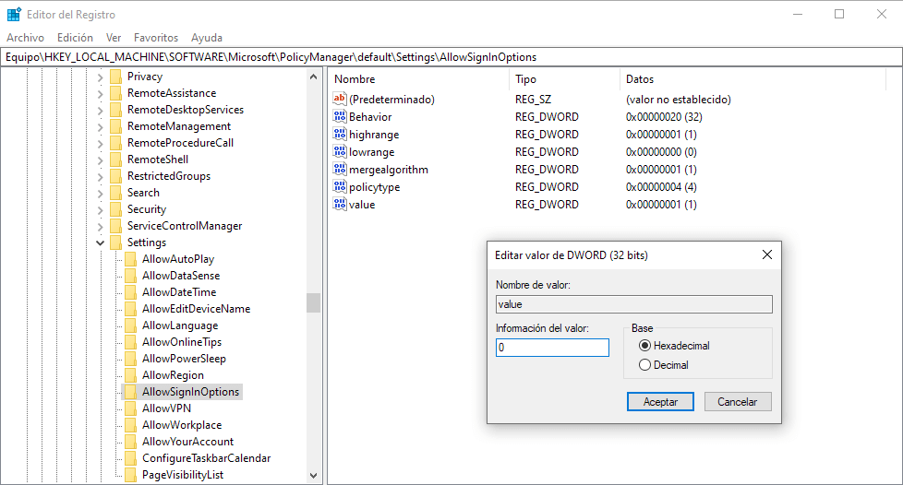Click the RemoteDesktopServices folder icon
The width and height of the screenshot is (903, 485).
point(115,110)
